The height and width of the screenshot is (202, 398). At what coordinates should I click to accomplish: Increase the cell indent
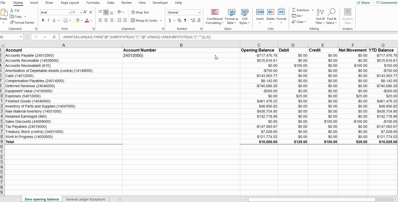click(x=125, y=20)
